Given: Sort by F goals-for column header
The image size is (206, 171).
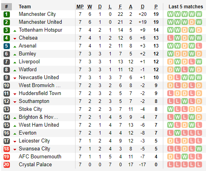Looking at the screenshot, I should [120, 7].
